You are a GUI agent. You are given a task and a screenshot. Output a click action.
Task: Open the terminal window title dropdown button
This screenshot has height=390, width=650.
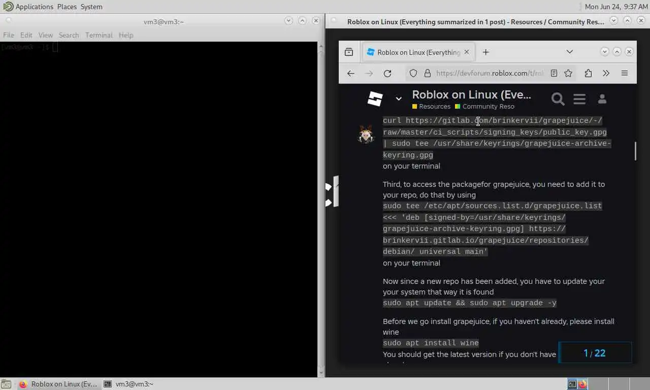click(x=288, y=21)
